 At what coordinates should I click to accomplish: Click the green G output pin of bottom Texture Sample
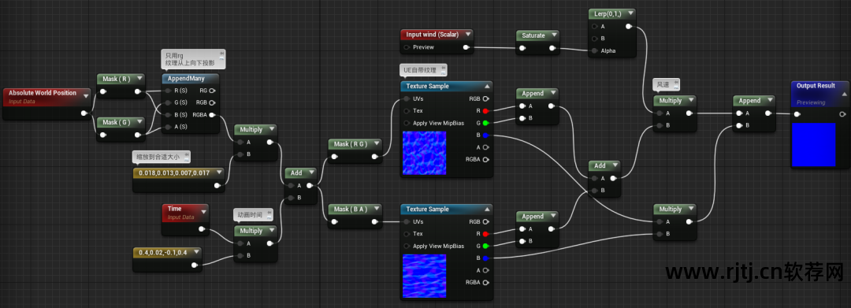pos(485,246)
